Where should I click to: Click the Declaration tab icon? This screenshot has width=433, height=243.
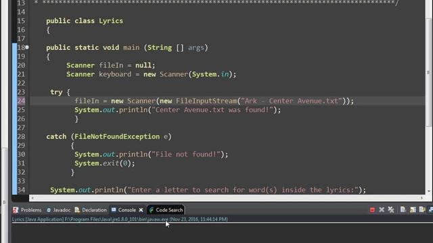click(x=77, y=210)
